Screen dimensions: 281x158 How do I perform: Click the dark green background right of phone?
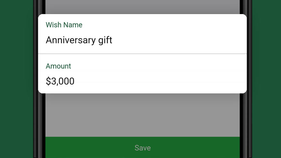tap(267, 79)
